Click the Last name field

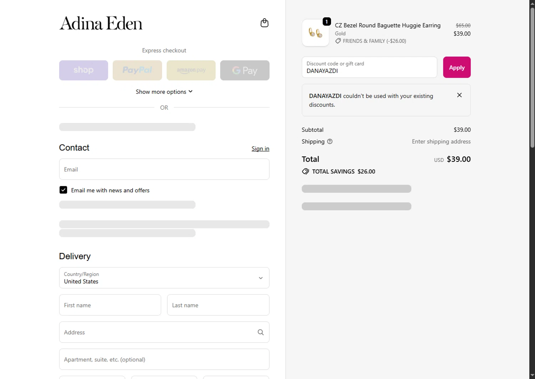click(x=218, y=305)
